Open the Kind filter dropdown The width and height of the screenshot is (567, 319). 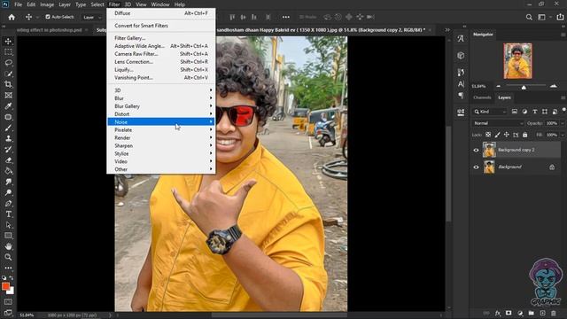pyautogui.click(x=490, y=112)
